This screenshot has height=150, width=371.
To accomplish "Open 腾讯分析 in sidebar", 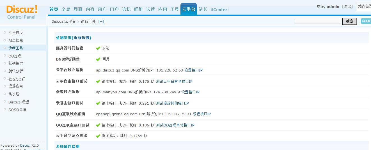I will [x=16, y=71].
